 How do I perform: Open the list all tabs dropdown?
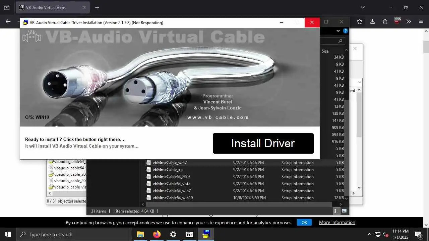click(x=362, y=7)
